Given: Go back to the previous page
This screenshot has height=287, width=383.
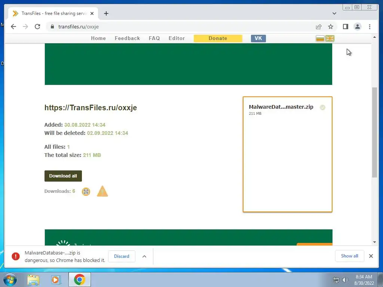Looking at the screenshot, I should coord(13,27).
